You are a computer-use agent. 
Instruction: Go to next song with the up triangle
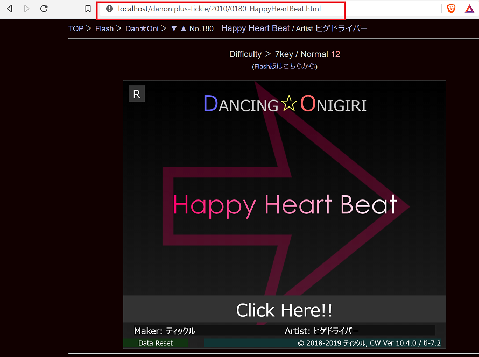point(184,28)
